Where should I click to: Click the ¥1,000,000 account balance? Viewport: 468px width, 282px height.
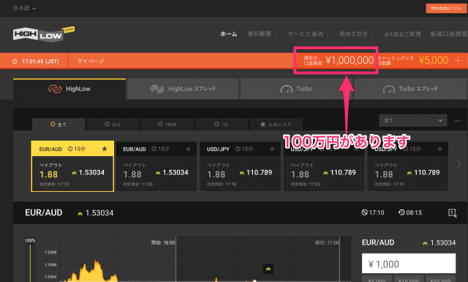coord(350,60)
